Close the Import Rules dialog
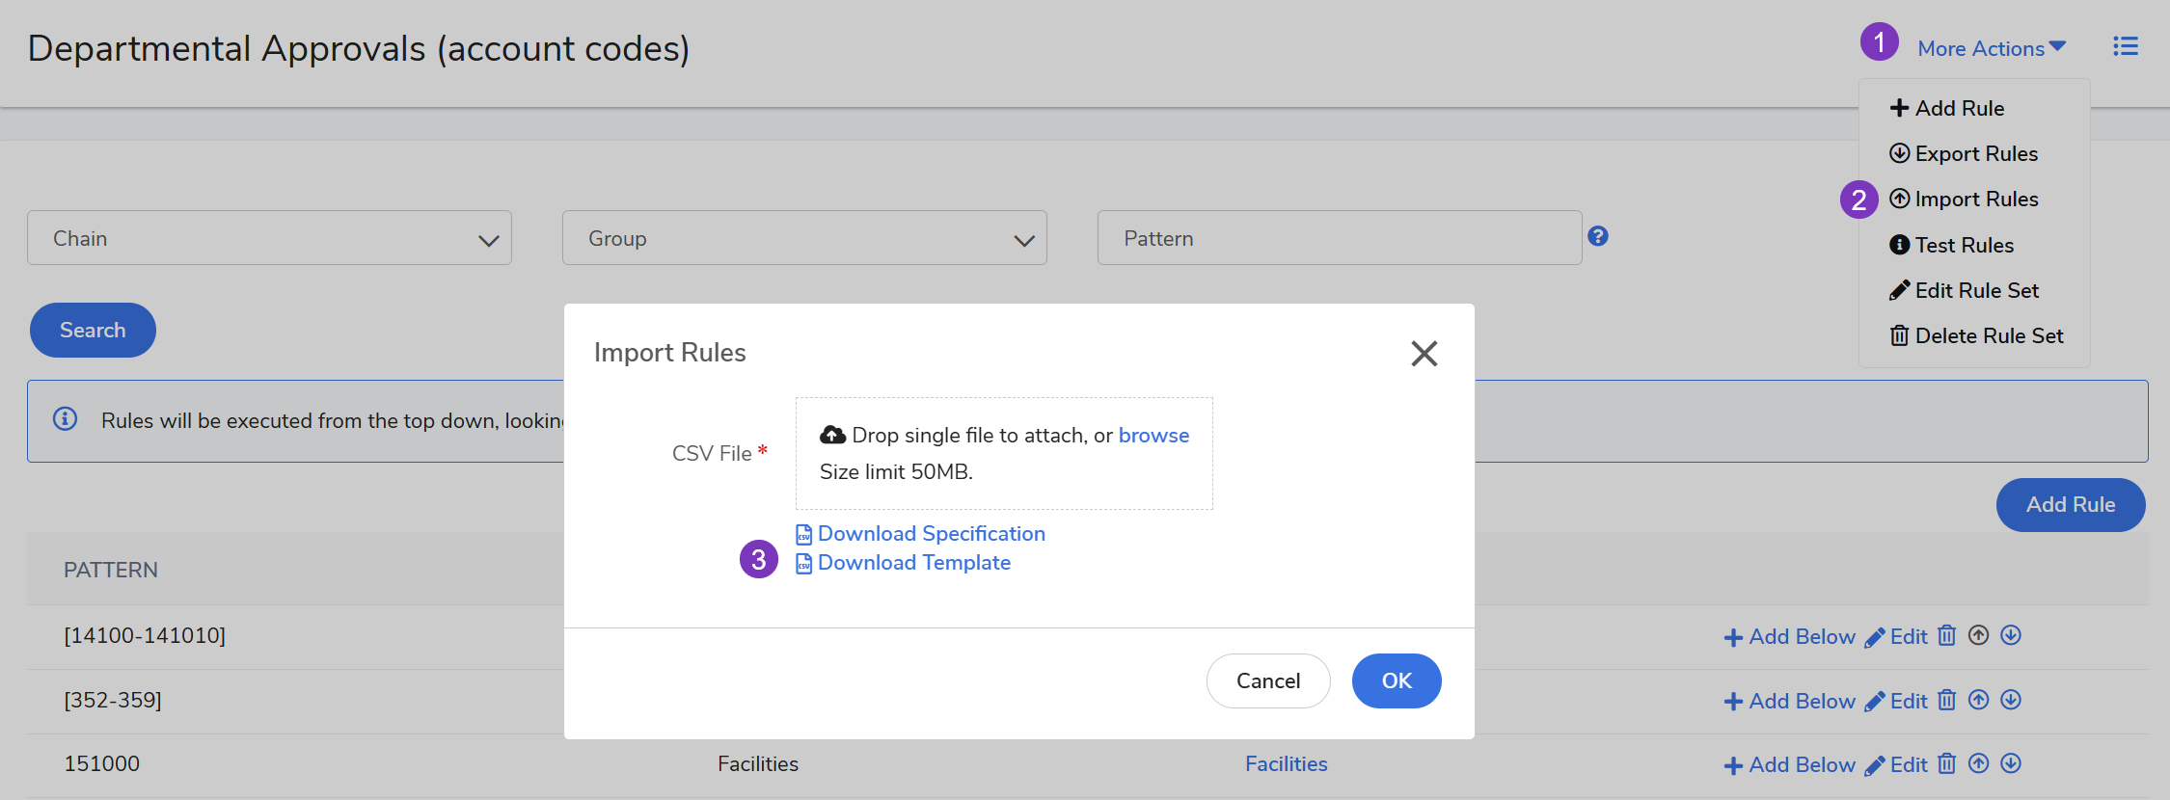This screenshot has width=2170, height=800. click(1424, 354)
